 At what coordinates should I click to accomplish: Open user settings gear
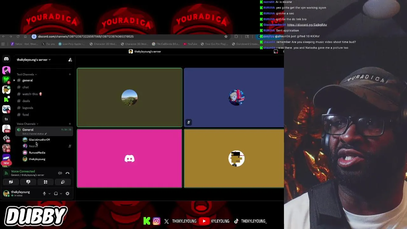67,193
